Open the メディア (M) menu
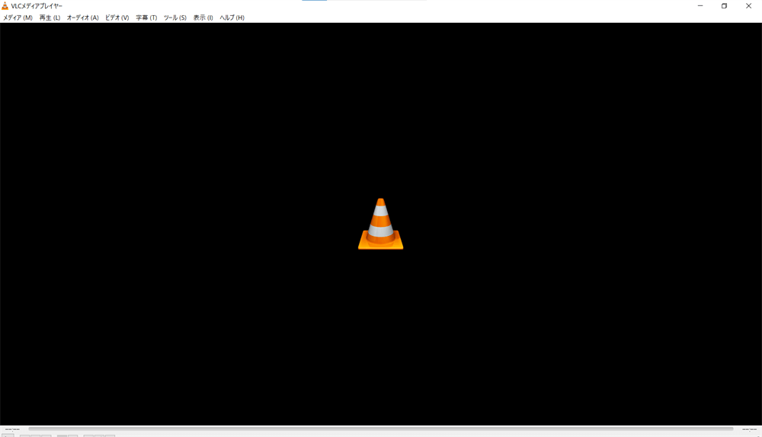762x437 pixels. 18,18
